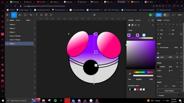Screen dimensions: 184x103
Task: Toggle stroke 000000 visibility eye
Action: tap(177, 67)
